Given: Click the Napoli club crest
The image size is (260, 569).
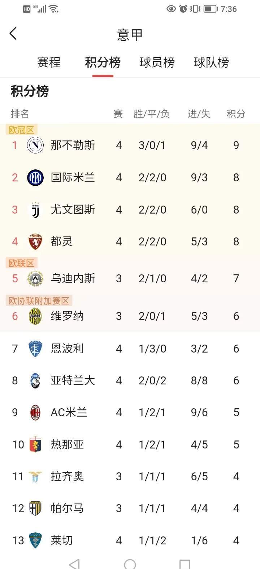Looking at the screenshot, I should [35, 145].
